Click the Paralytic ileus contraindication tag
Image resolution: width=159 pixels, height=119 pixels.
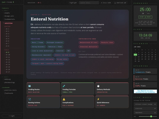(107, 43)
